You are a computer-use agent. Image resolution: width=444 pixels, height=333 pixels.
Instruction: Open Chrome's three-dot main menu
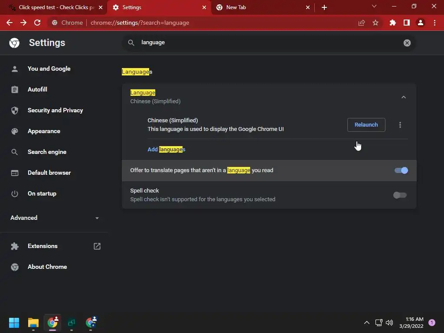[434, 23]
